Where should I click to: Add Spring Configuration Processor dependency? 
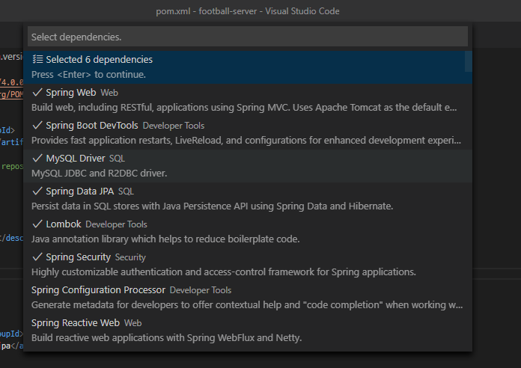pos(248,297)
